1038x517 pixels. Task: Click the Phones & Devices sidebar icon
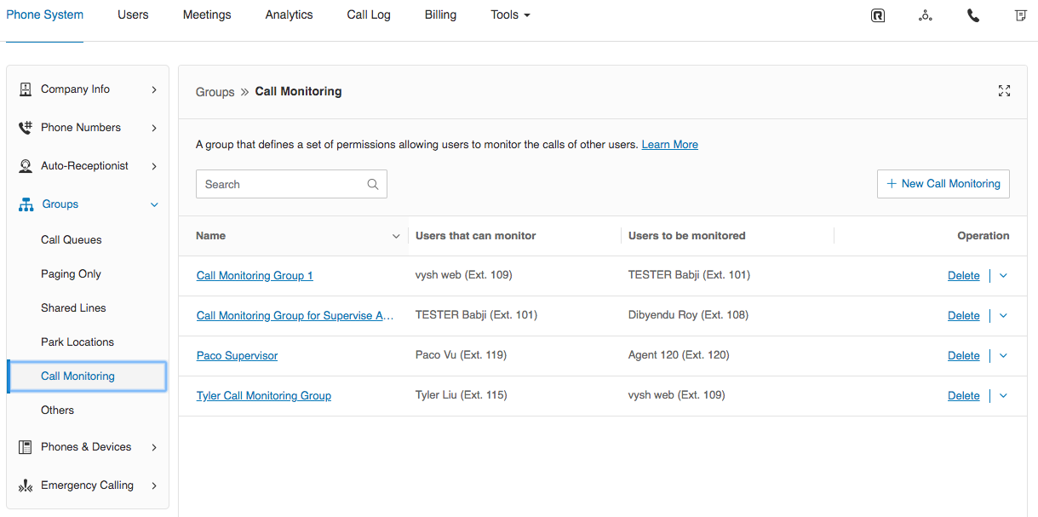tap(26, 447)
